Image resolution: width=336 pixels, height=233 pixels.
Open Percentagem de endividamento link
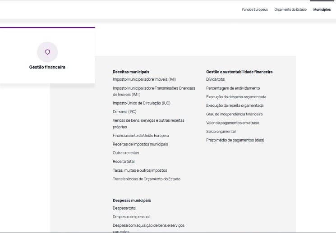(x=233, y=88)
